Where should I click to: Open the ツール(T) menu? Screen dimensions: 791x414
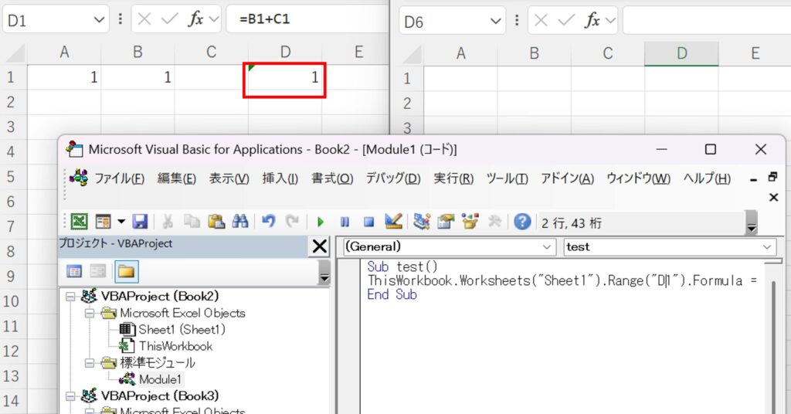click(x=507, y=178)
